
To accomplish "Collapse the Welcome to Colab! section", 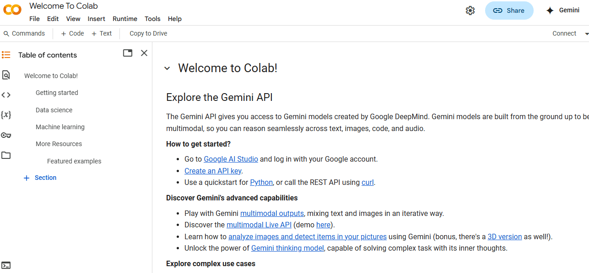I will coord(167,68).
